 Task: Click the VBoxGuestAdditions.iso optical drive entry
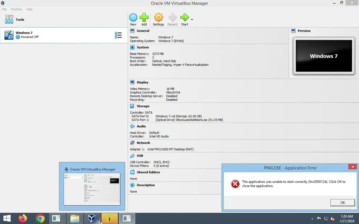[x=189, y=120]
